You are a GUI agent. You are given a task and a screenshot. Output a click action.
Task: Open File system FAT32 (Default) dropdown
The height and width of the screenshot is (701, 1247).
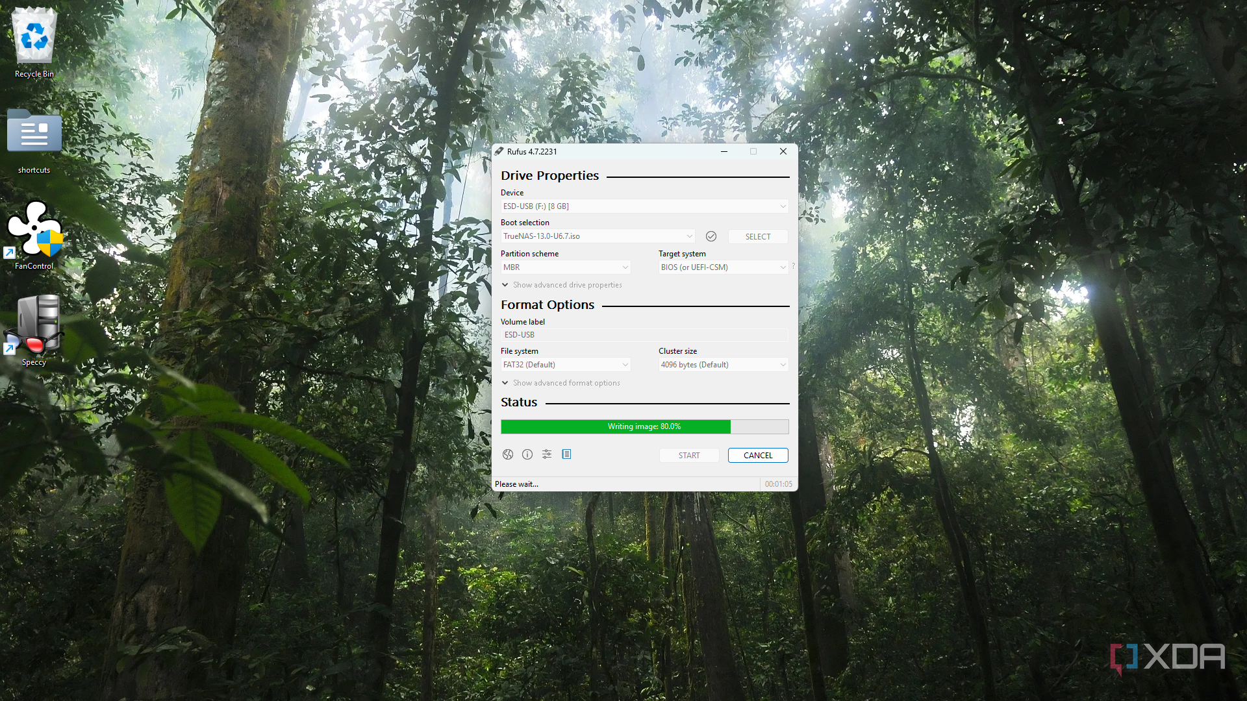click(x=566, y=365)
